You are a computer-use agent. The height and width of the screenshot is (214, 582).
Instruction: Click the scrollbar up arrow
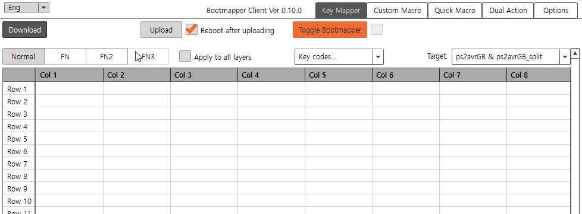coord(575,53)
